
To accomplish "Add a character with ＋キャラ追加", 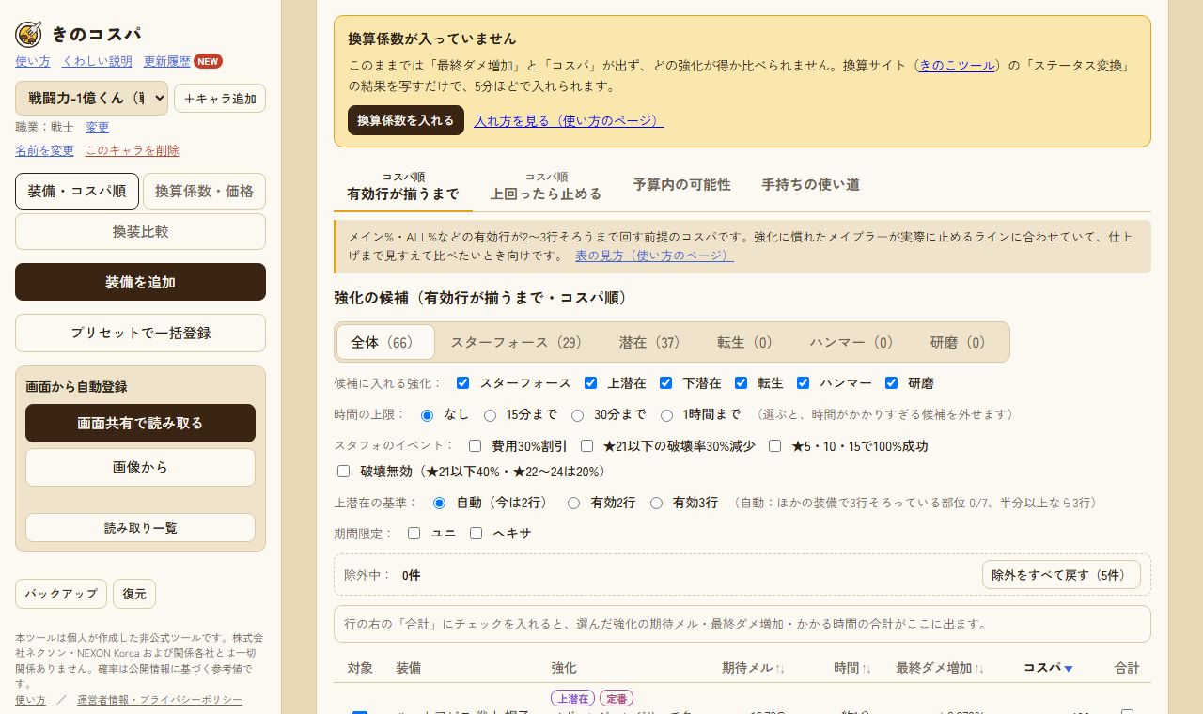I will click(220, 99).
